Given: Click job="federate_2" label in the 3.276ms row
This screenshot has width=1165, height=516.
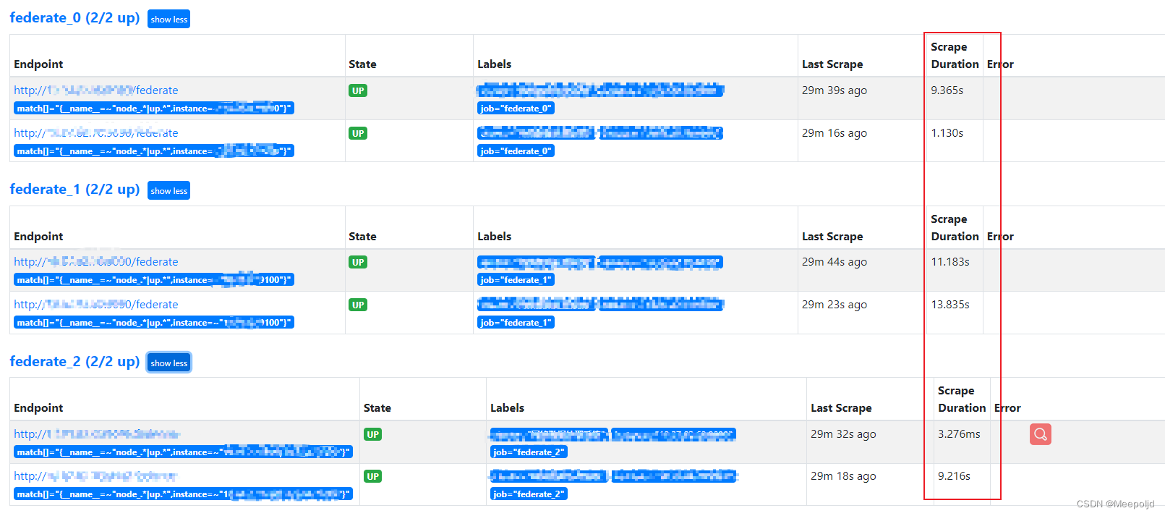Looking at the screenshot, I should pyautogui.click(x=529, y=452).
